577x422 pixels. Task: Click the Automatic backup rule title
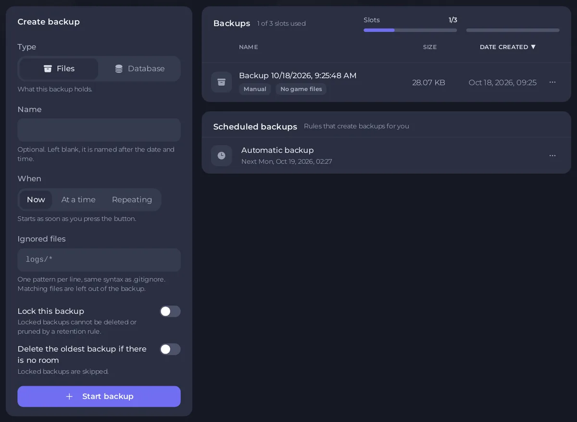tap(277, 150)
